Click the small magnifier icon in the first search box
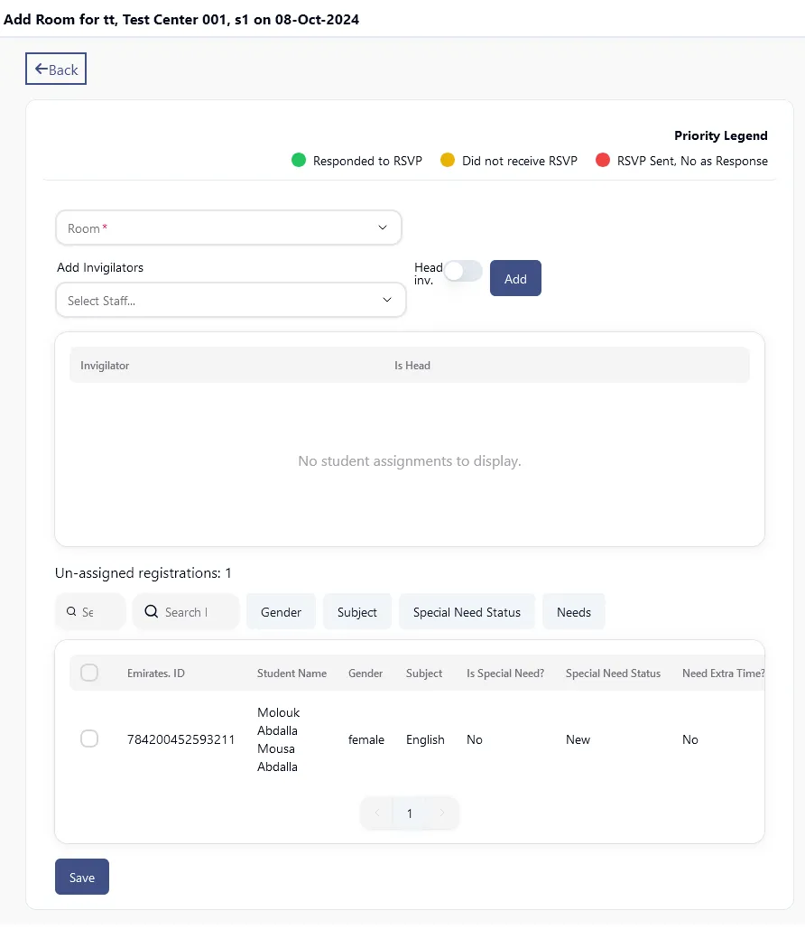The width and height of the screenshot is (805, 929). tap(71, 612)
